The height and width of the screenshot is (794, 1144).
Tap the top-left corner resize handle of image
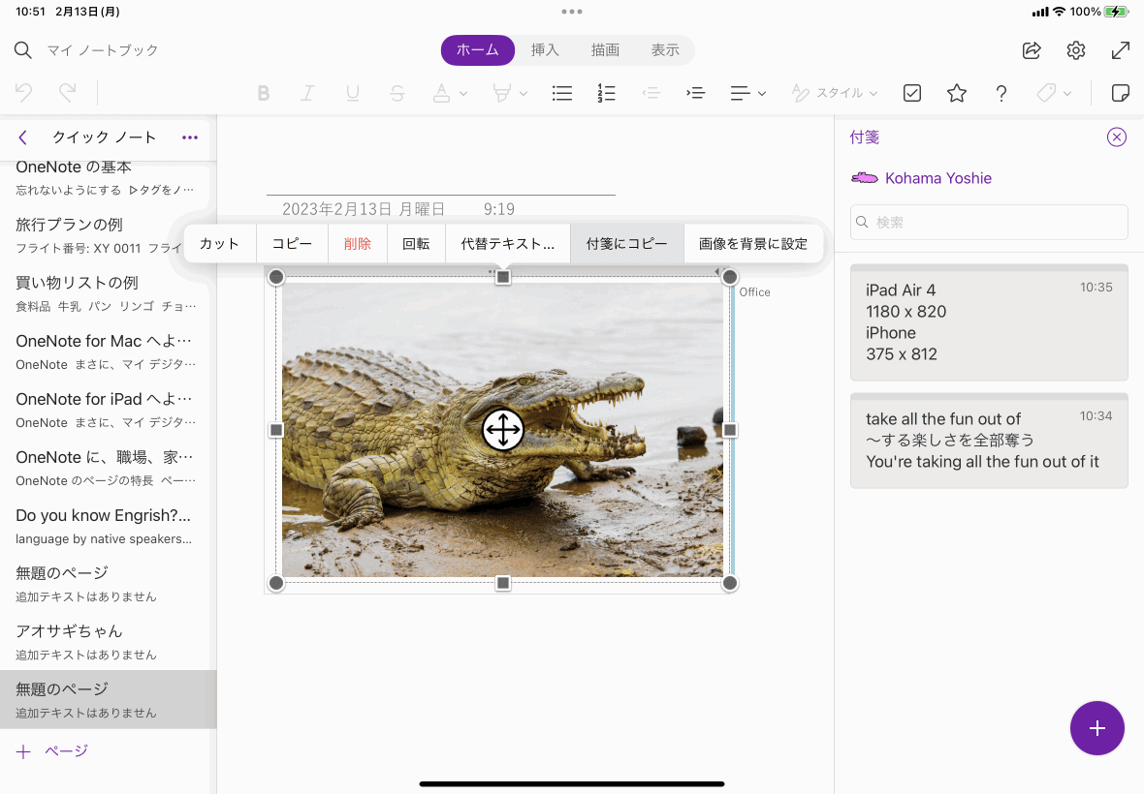coord(275,277)
